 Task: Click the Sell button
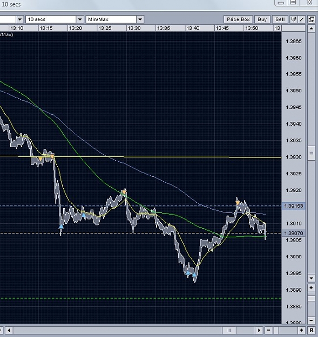pyautogui.click(x=280, y=19)
